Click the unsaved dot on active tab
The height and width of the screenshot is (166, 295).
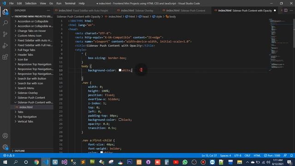click(x=275, y=11)
